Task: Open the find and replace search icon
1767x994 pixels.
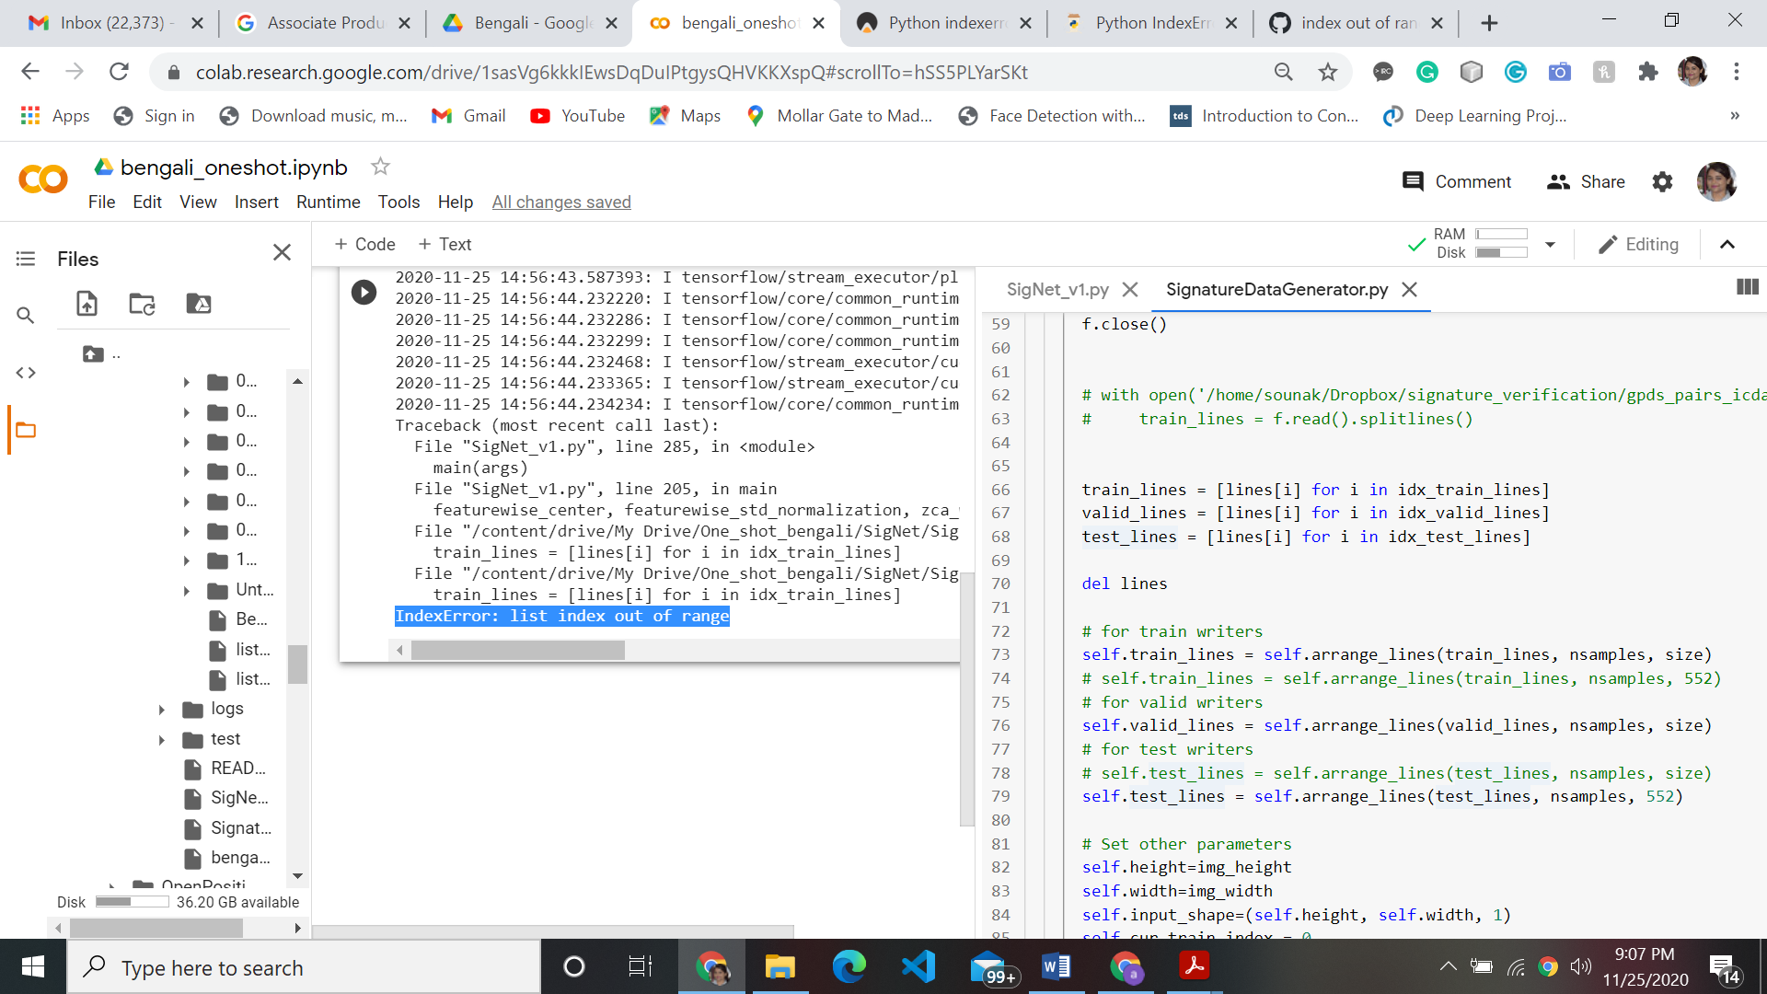Action: coord(26,316)
